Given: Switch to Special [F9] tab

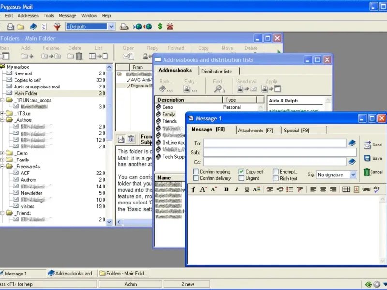Looking at the screenshot, I should (297, 130).
